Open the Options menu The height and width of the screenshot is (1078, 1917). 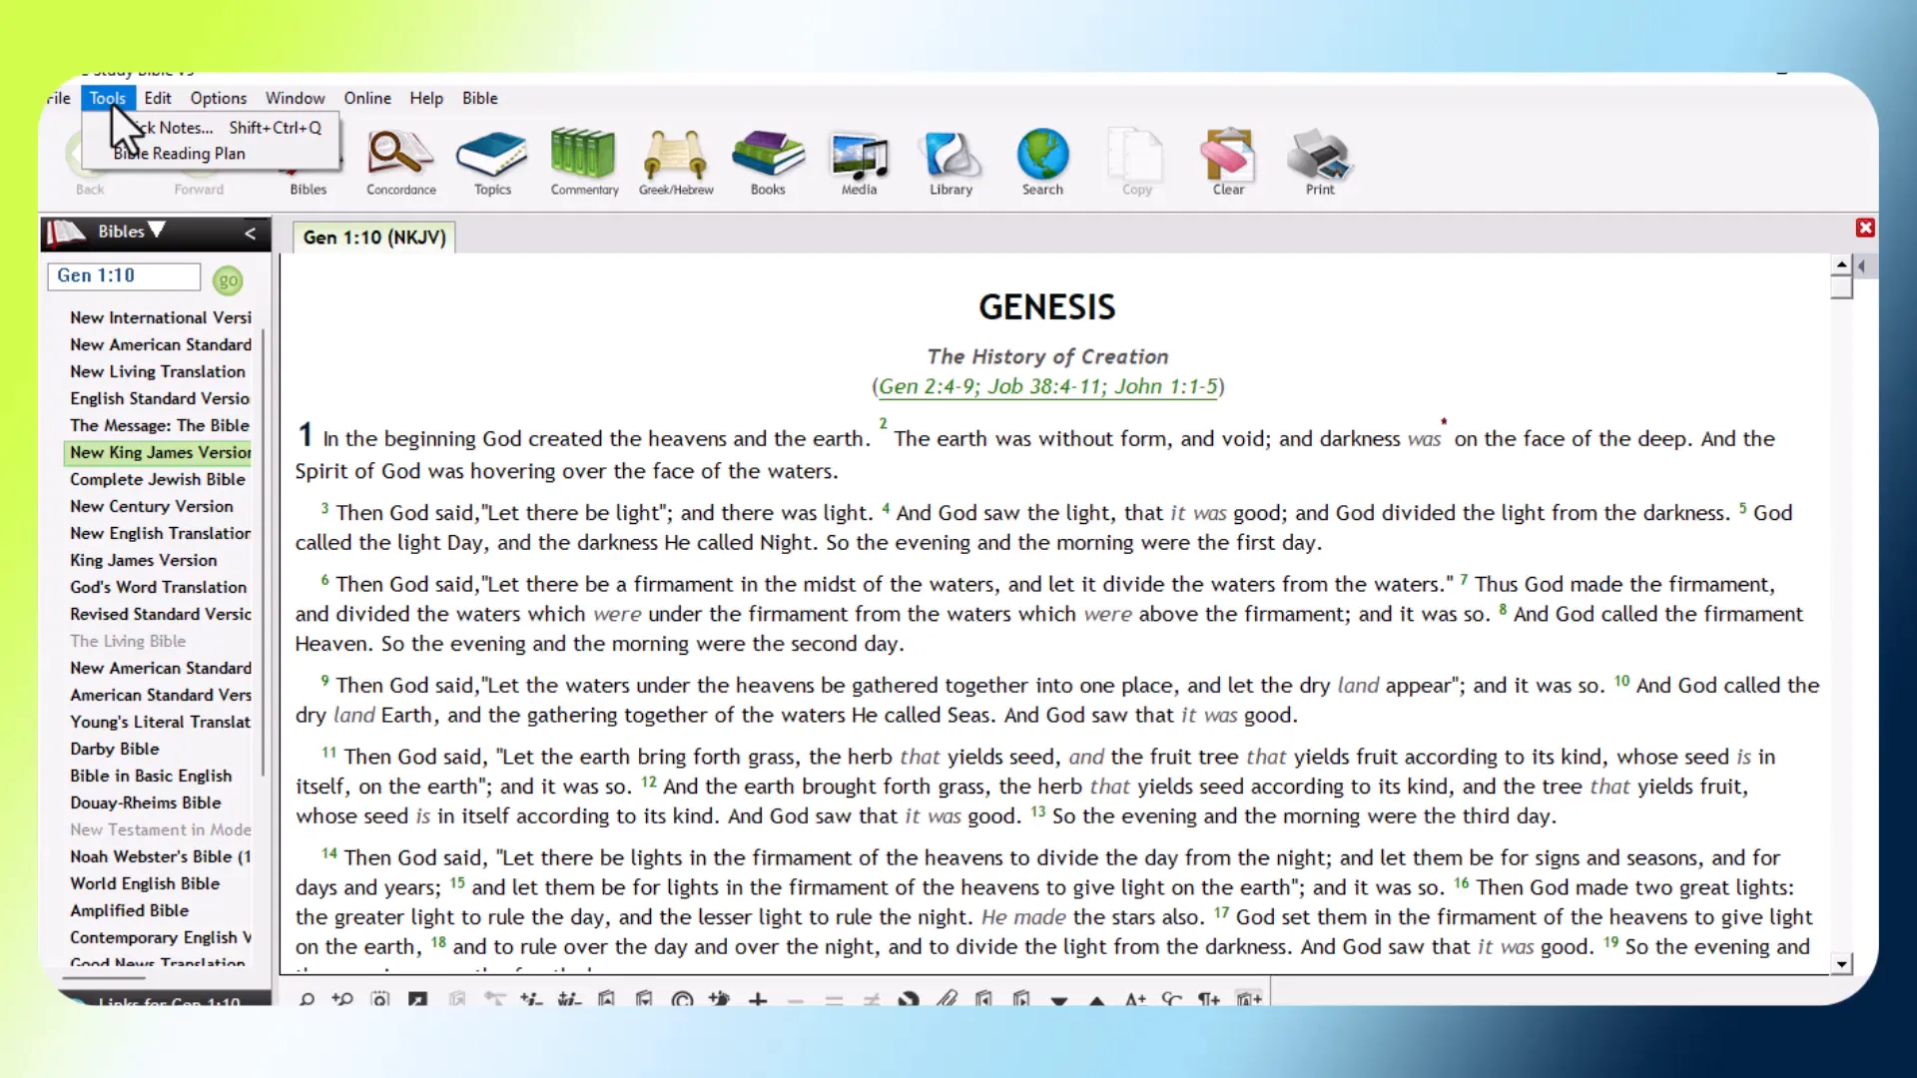tap(219, 98)
